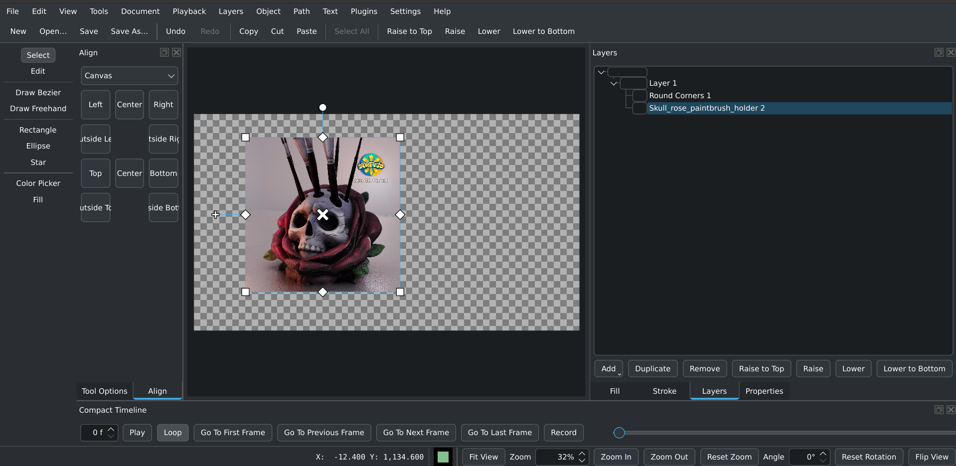Viewport: 956px width, 466px height.
Task: Activate the Draw Bezier tool
Action: pos(38,93)
